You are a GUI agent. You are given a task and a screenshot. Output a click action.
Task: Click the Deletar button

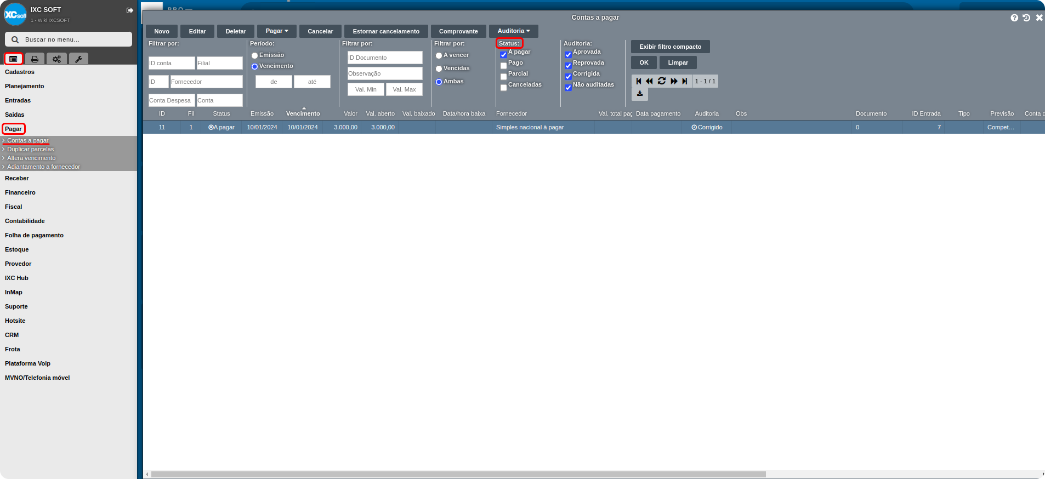pos(236,31)
